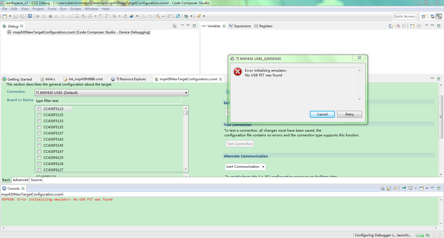Click the red error icon in the dialog
444x238 pixels.
click(238, 72)
